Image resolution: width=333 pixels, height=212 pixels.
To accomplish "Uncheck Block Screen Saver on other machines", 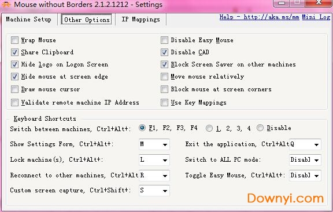I will (164, 64).
